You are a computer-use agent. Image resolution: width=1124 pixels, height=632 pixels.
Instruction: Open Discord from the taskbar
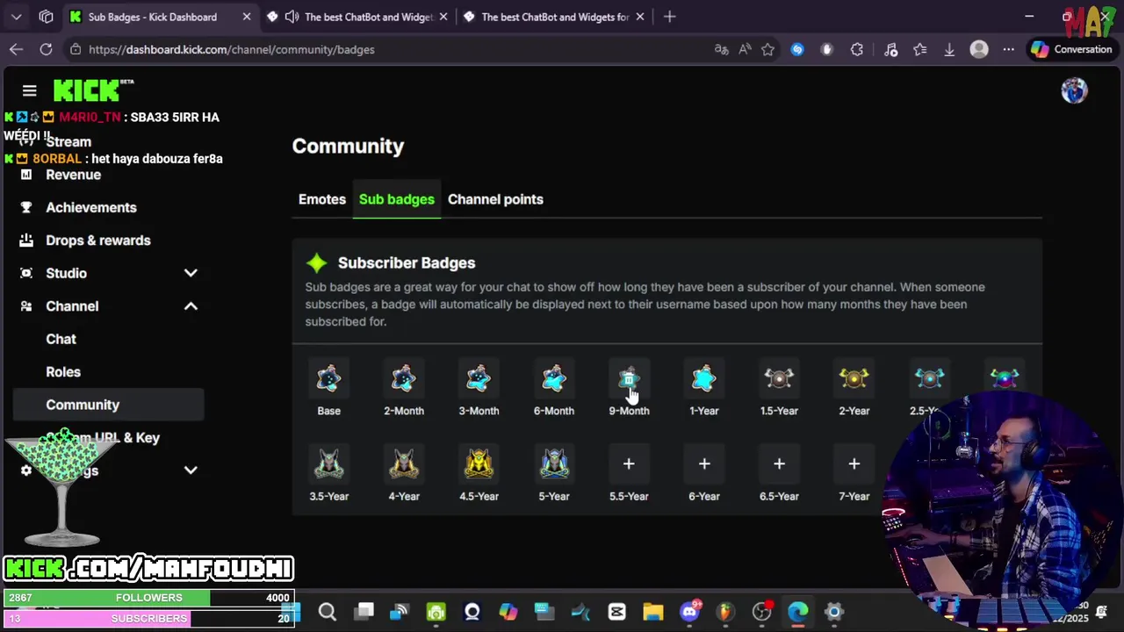[690, 612]
